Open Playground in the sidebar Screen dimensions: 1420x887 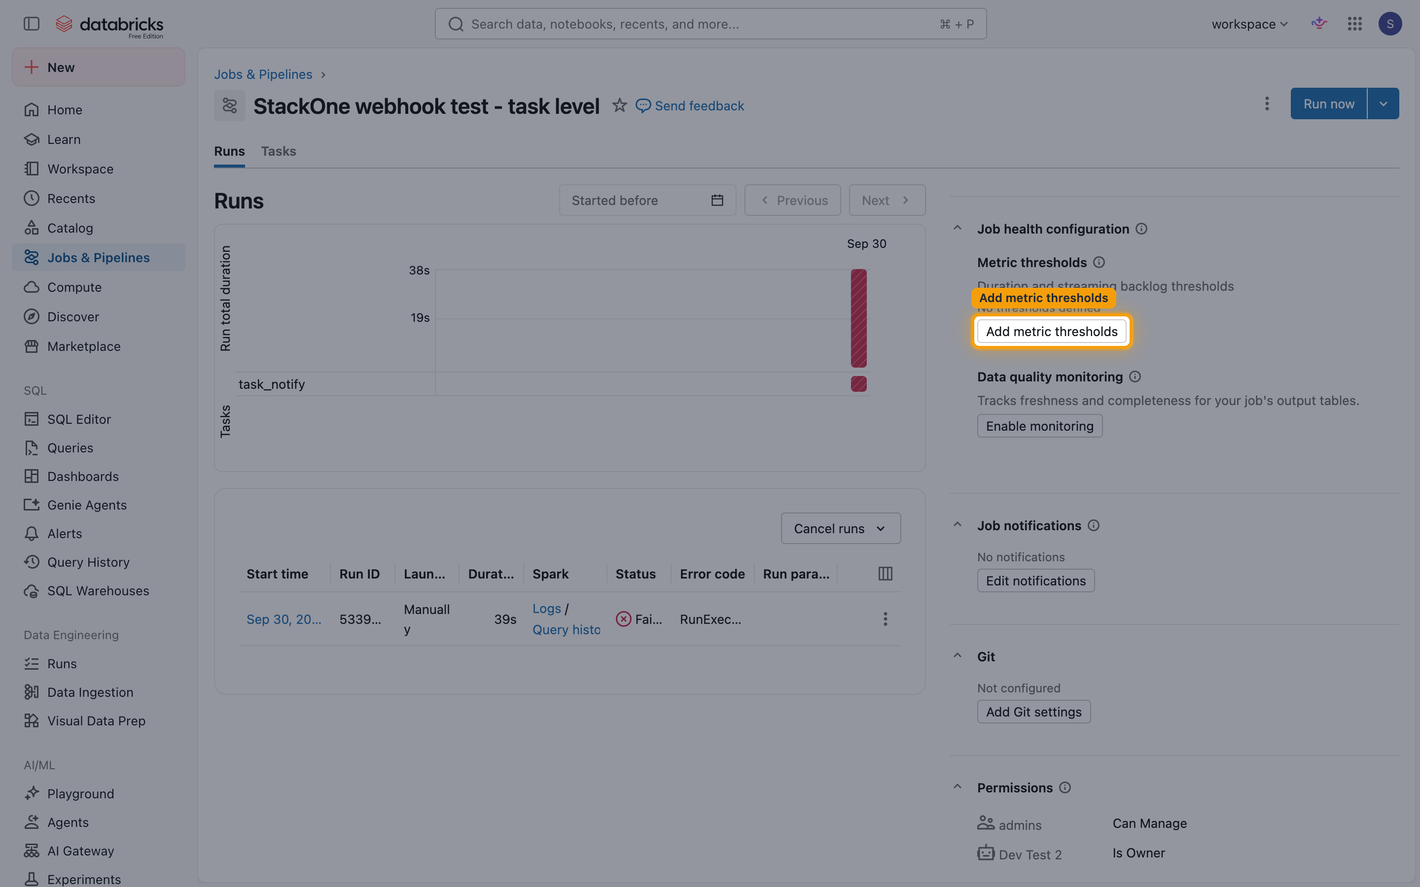pos(99,794)
